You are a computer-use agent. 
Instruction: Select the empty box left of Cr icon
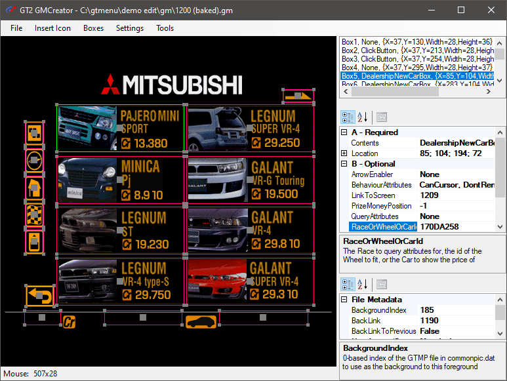[43, 317]
